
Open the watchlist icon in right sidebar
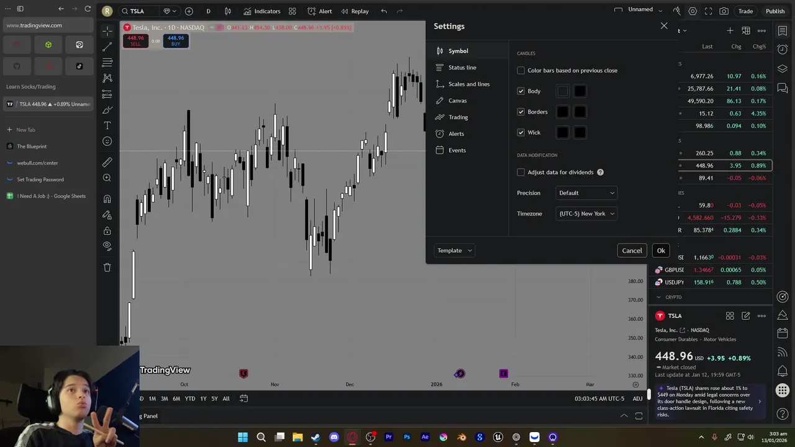pyautogui.click(x=783, y=30)
